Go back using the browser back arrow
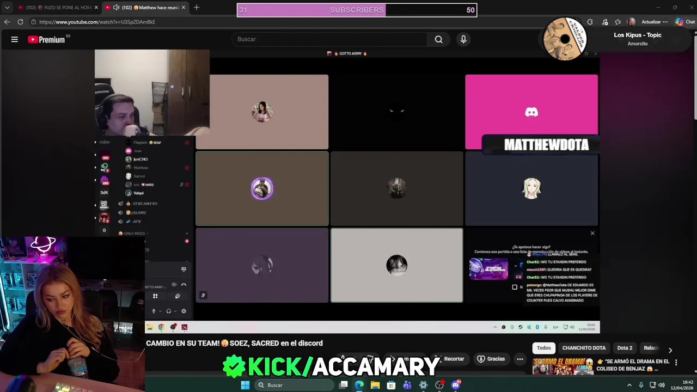697x392 pixels. (x=7, y=22)
